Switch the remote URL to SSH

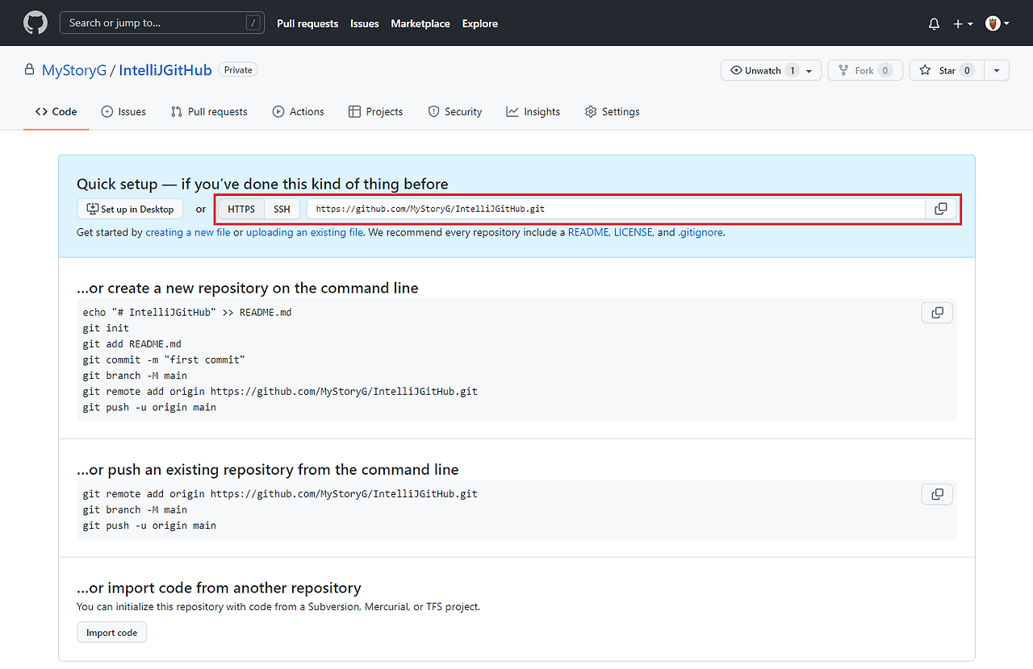(x=282, y=208)
